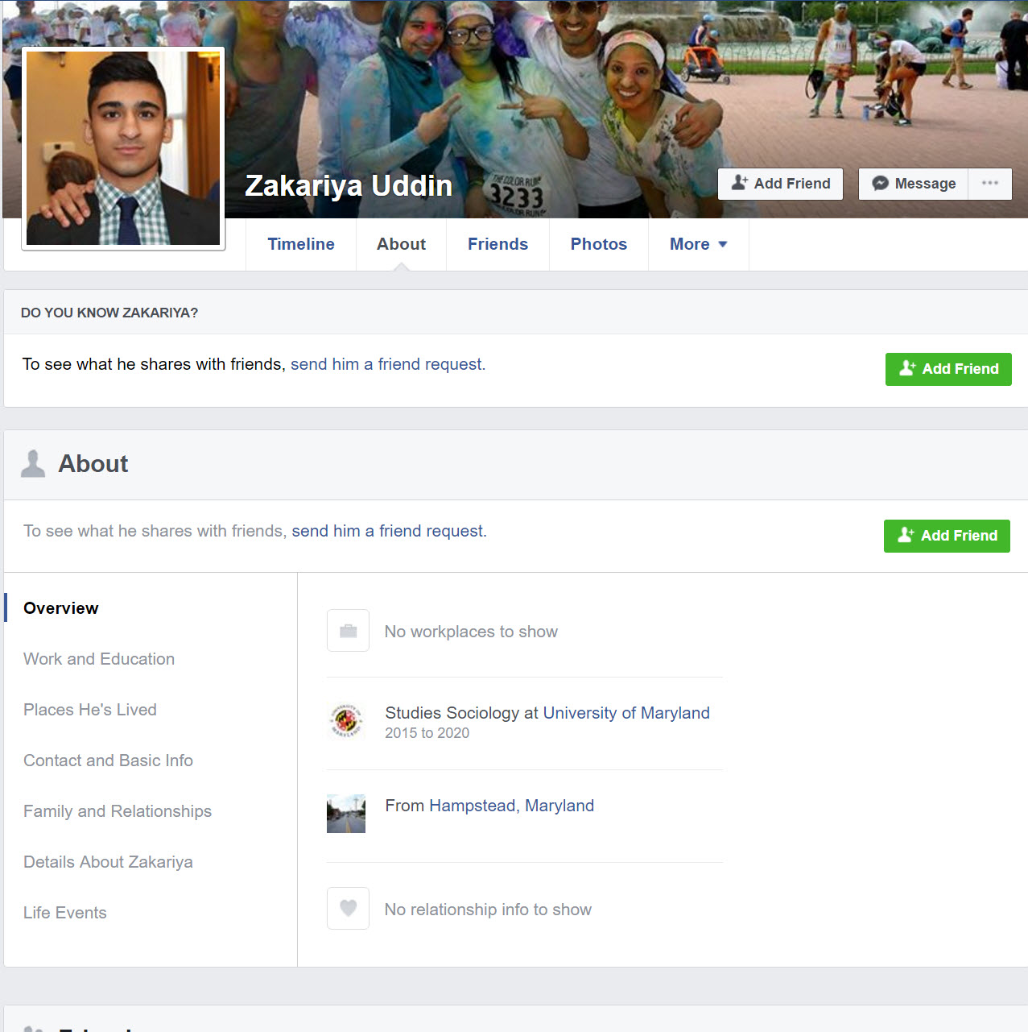Click the ellipsis options icon next to Message
The height and width of the screenshot is (1032, 1028).
[989, 184]
